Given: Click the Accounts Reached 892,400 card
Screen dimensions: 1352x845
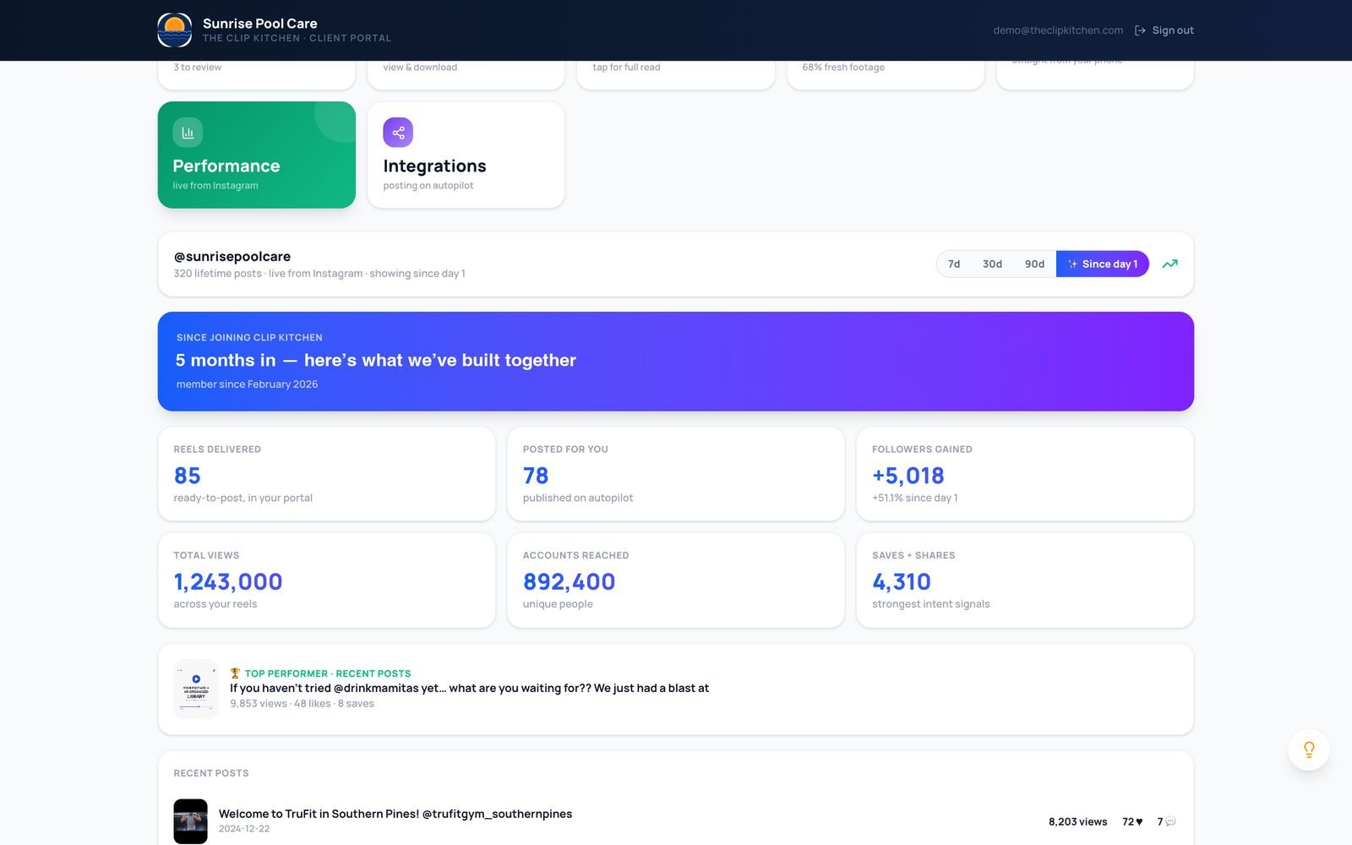Looking at the screenshot, I should 676,581.
